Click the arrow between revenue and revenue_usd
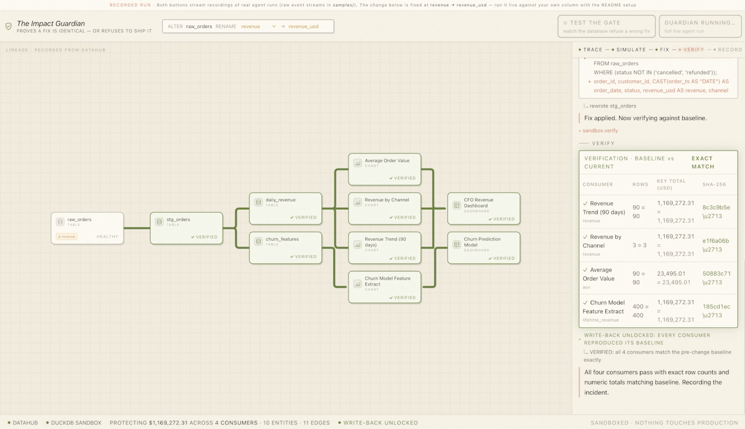The height and width of the screenshot is (429, 745). (283, 26)
